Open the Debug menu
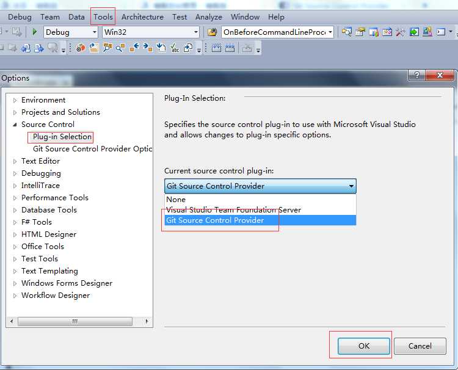This screenshot has width=458, height=370. point(20,17)
